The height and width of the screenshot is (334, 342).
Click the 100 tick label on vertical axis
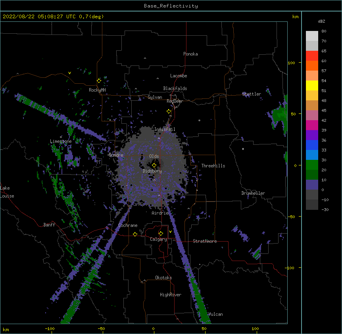(x=291, y=63)
